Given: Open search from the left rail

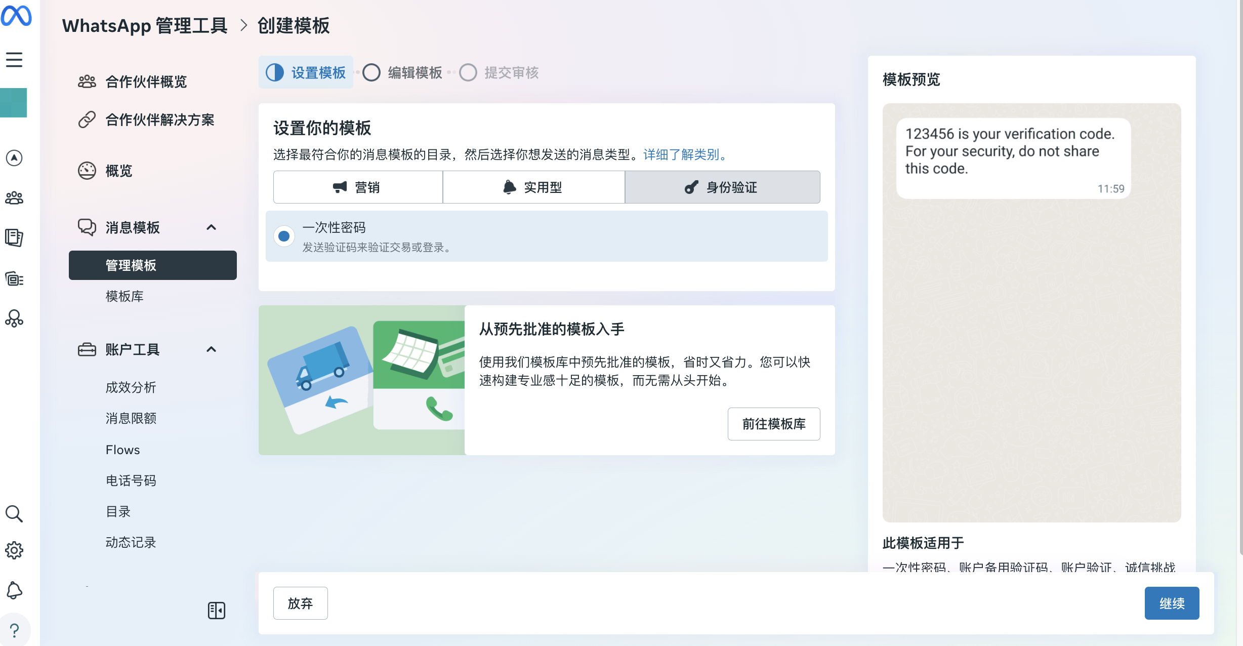Looking at the screenshot, I should (14, 514).
